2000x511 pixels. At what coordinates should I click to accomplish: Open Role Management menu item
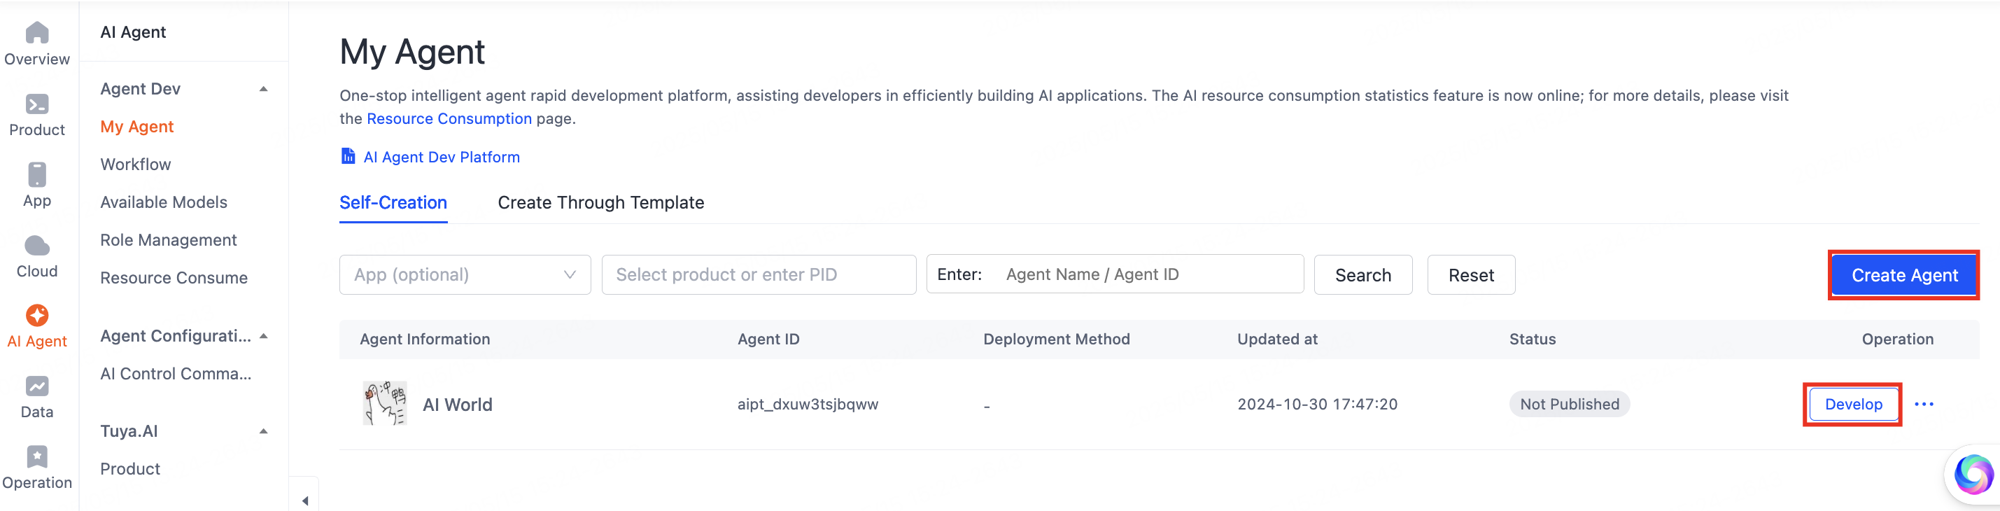click(169, 240)
